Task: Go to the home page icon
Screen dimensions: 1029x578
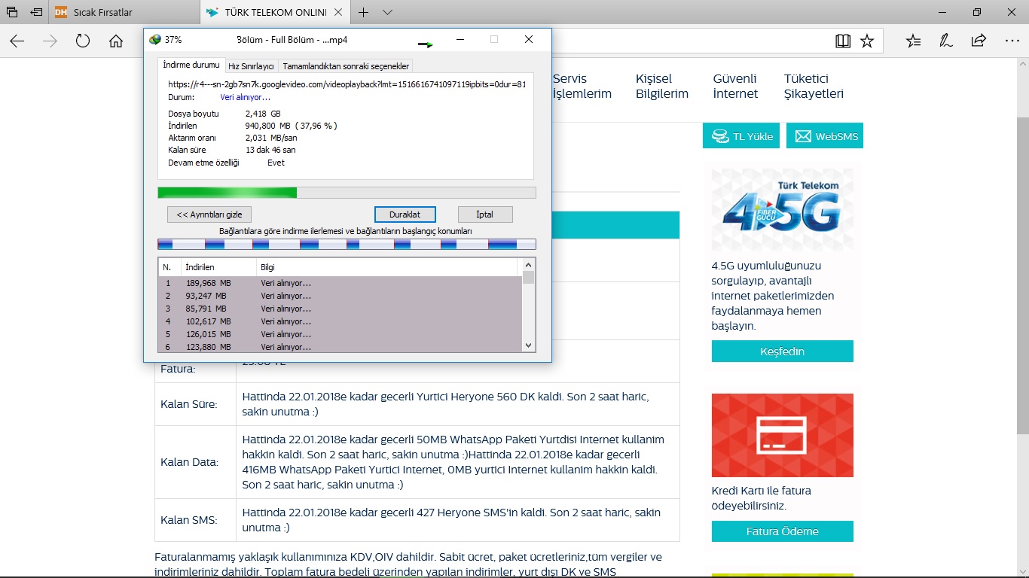Action: 116,41
